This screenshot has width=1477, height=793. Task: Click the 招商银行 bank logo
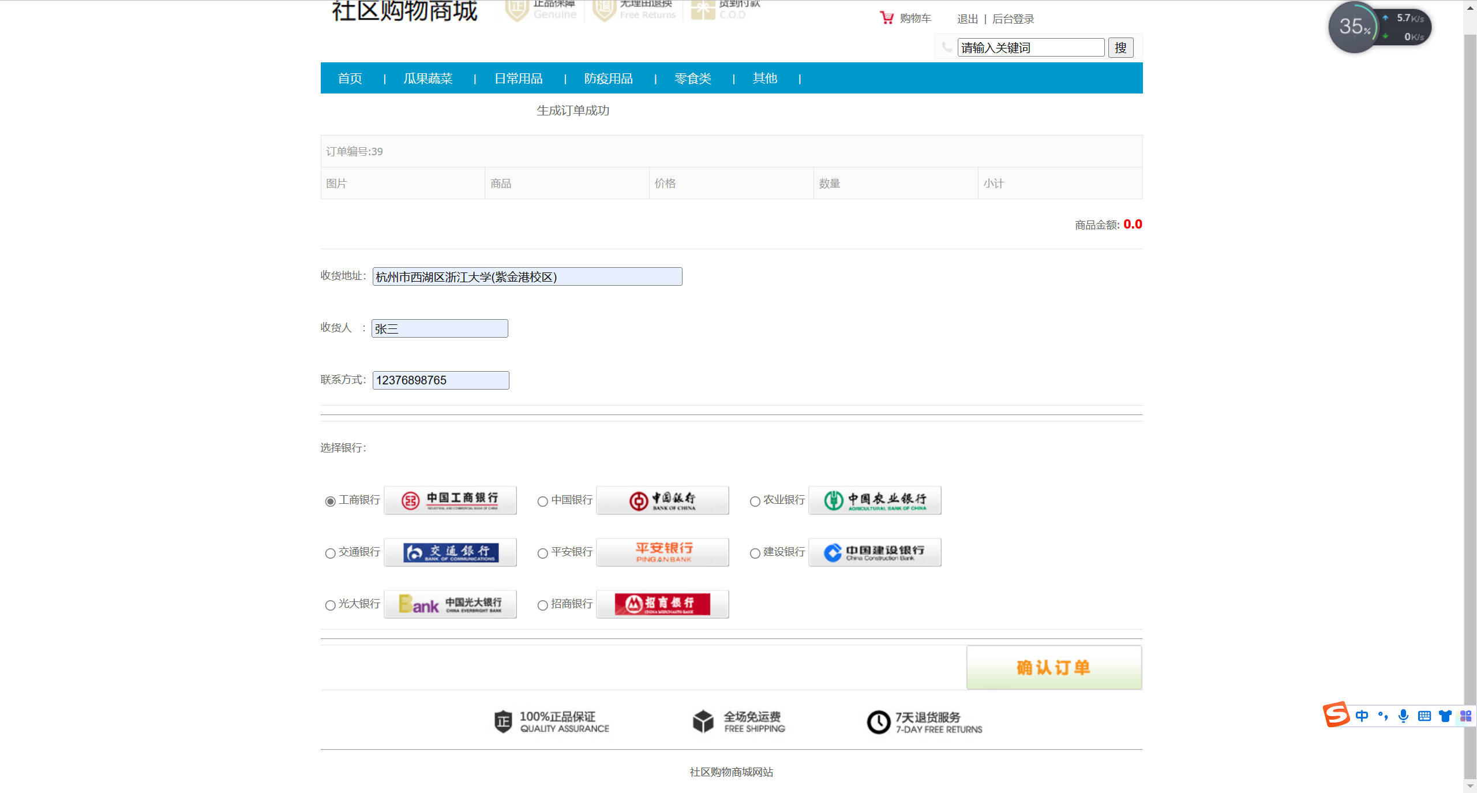[x=662, y=604]
